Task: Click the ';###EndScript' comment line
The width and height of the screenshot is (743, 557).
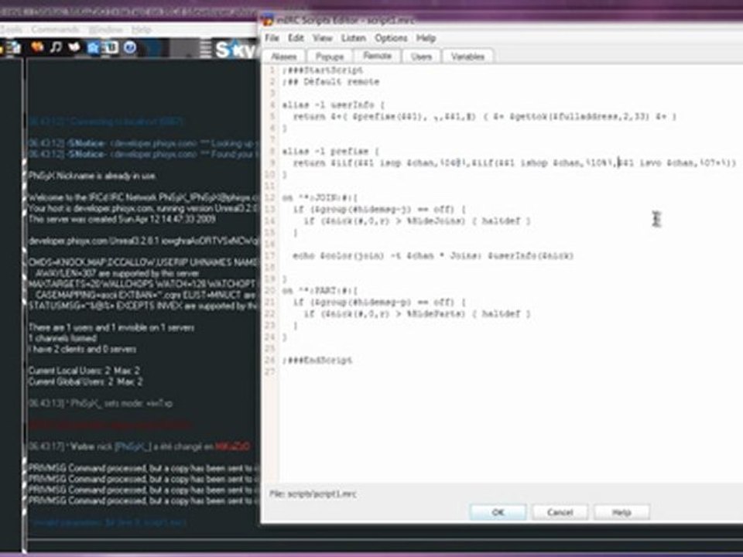Action: [x=317, y=360]
